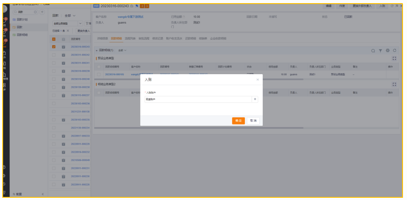This screenshot has width=407, height=200.
Task: Click the clipboard icon in row 20230311-000242
Action: pyautogui.click(x=63, y=55)
